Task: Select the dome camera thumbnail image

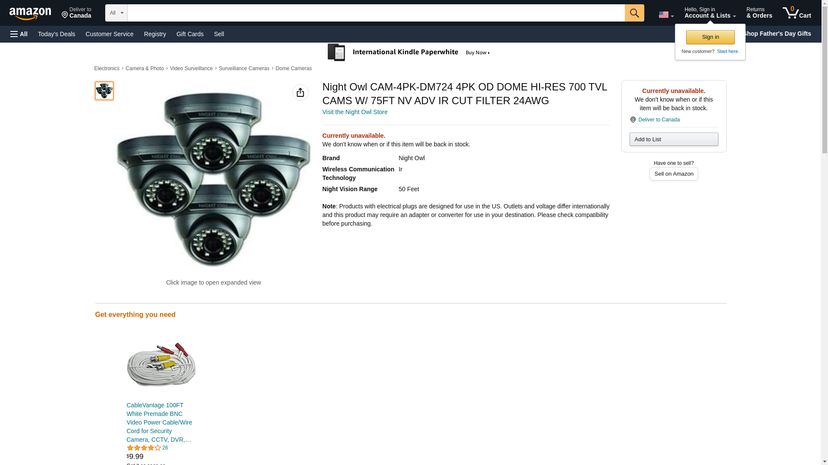Action: pos(104,91)
